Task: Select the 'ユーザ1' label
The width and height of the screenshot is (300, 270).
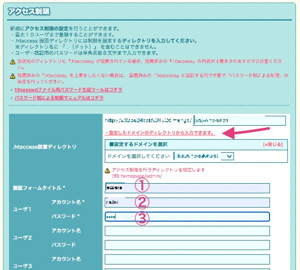Action: (22, 209)
